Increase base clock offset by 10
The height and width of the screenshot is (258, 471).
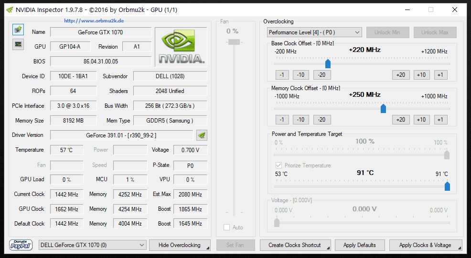(421, 75)
